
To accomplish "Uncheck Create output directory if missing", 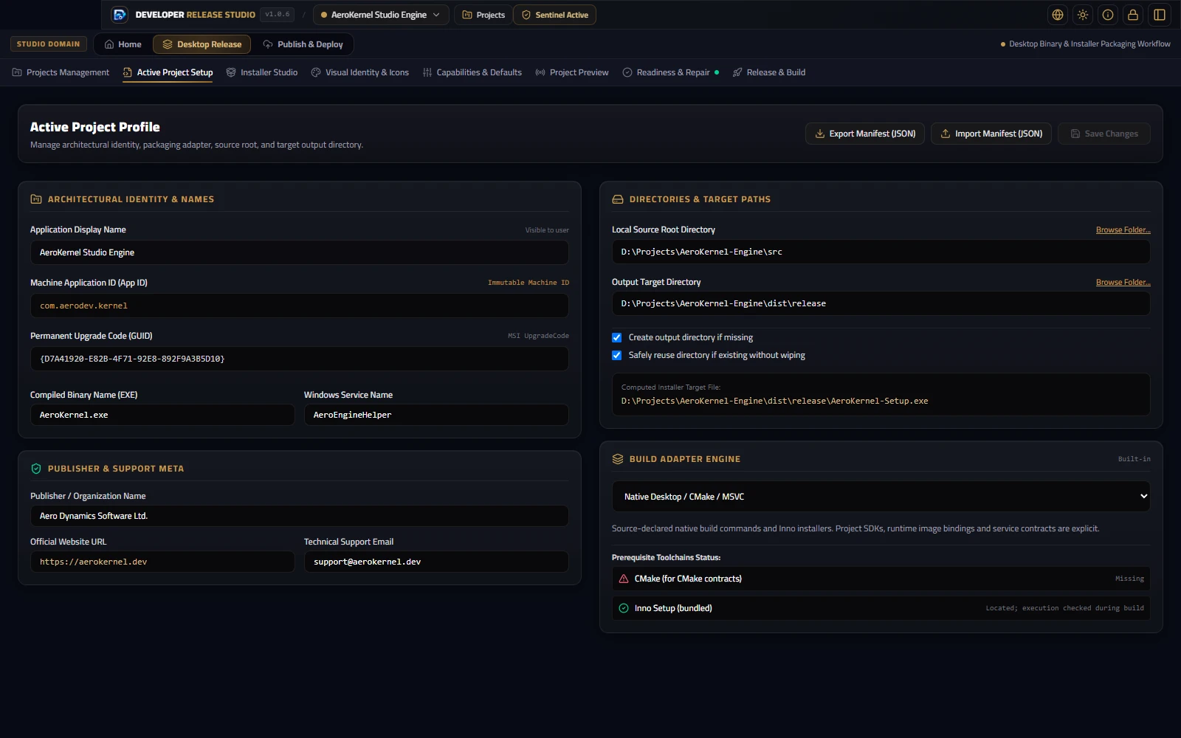I will [x=617, y=337].
